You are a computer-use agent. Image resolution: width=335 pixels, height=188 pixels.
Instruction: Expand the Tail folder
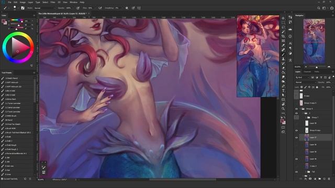[306, 172]
